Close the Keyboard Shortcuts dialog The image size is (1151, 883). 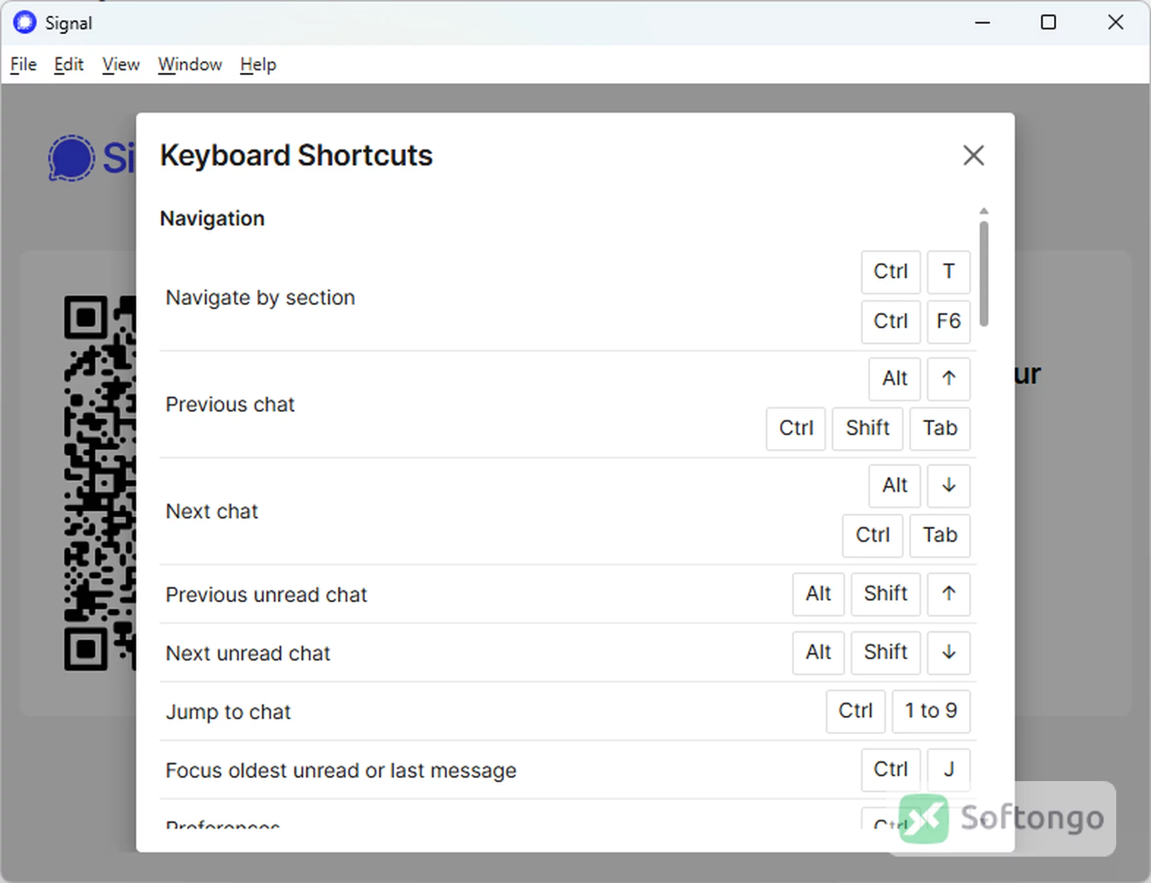tap(974, 155)
